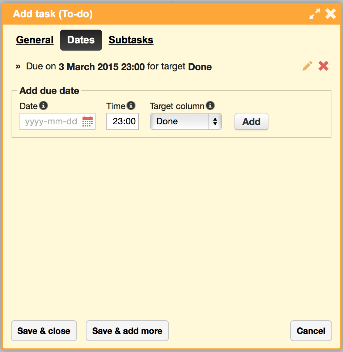343x352 pixels.
Task: Click the Time field showing 23:00
Action: pyautogui.click(x=123, y=121)
